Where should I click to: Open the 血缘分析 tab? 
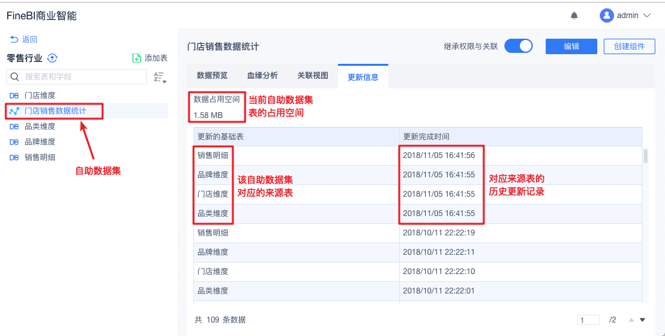coord(263,75)
